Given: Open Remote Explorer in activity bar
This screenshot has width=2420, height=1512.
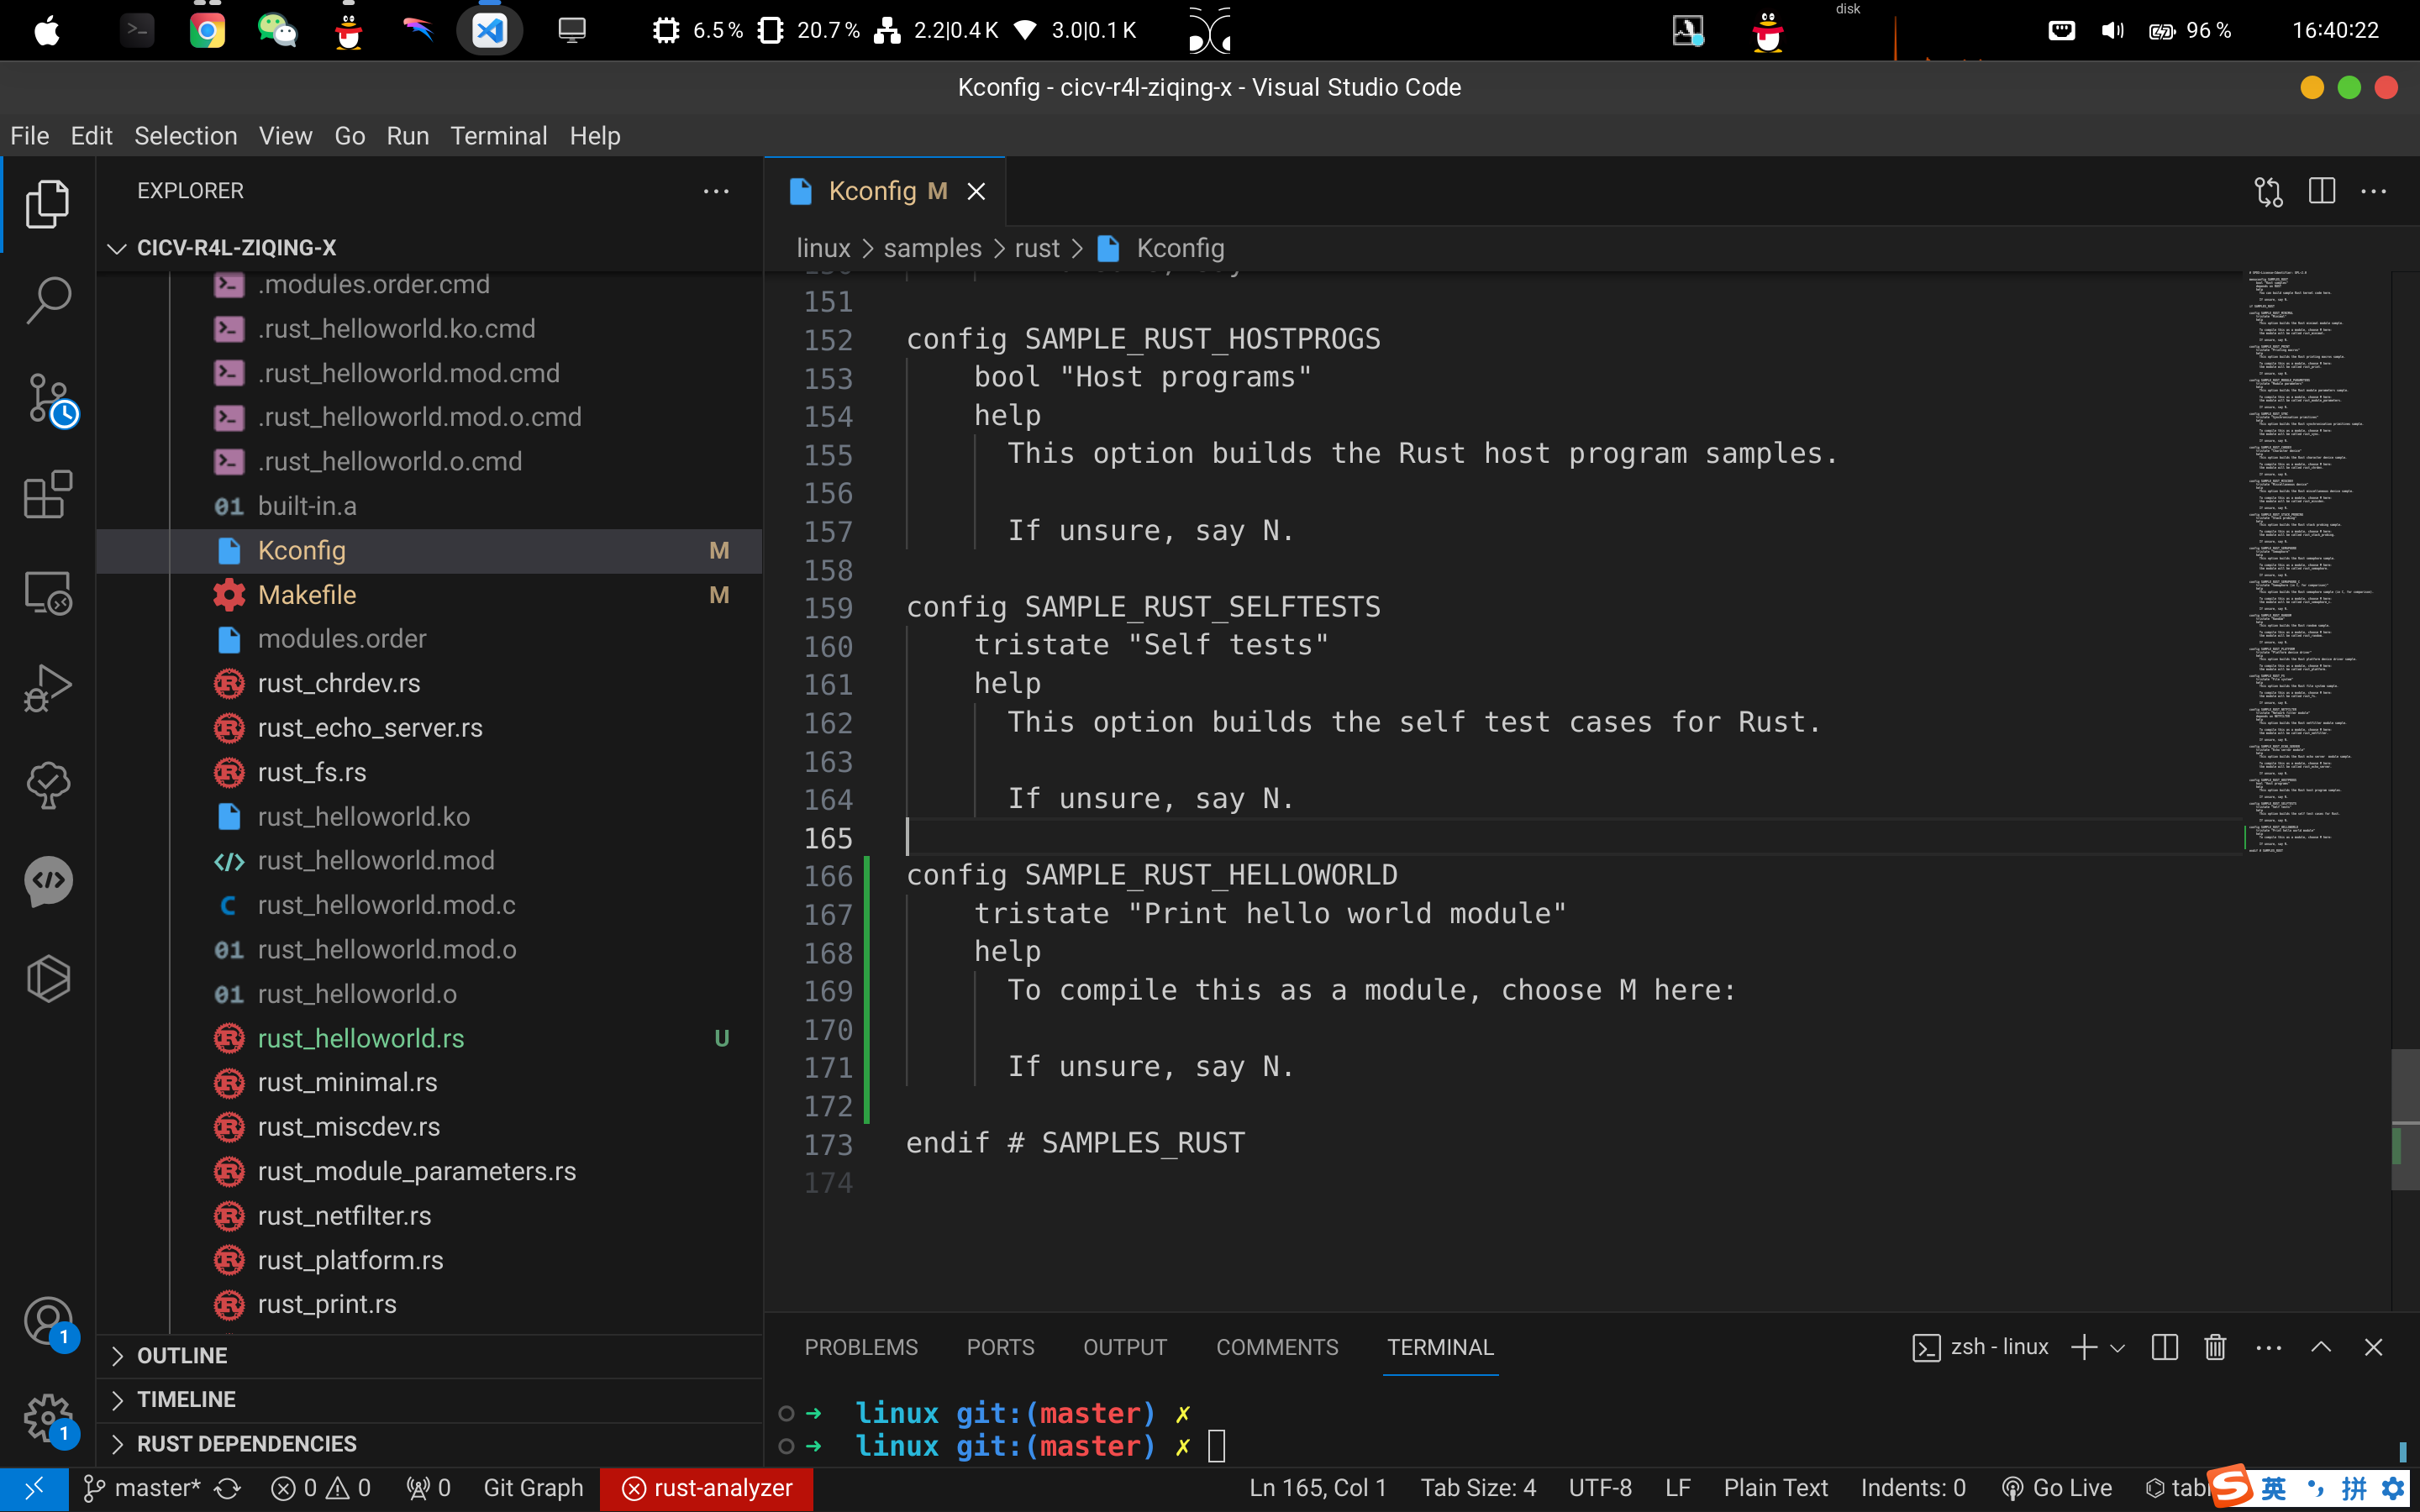Looking at the screenshot, I should (47, 592).
